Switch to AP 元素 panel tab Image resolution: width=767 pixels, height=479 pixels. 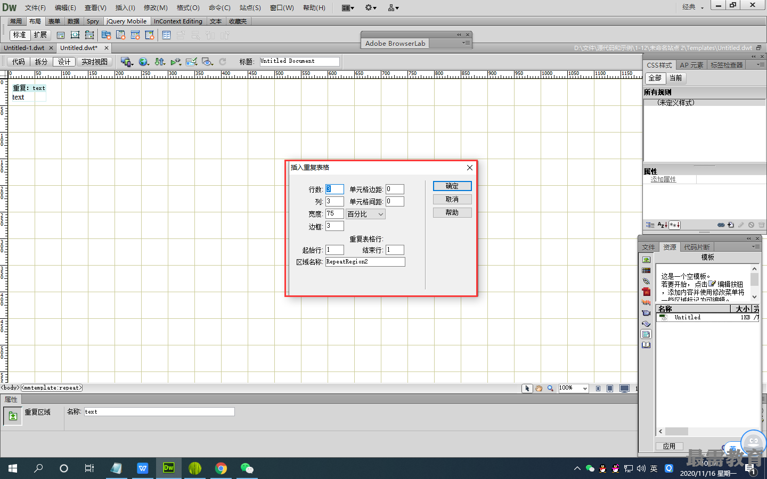pyautogui.click(x=691, y=65)
